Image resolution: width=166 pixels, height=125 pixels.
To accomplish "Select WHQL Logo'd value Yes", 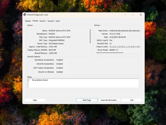I will point(111,40).
